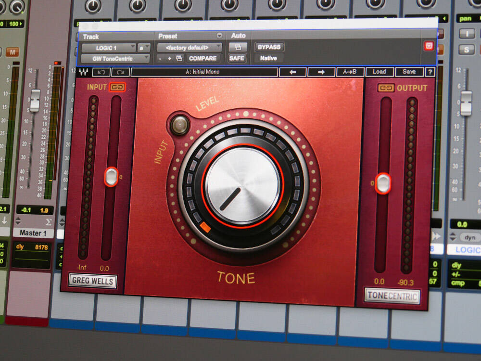Click the large TONE knob
481x361 pixels.
(x=243, y=185)
